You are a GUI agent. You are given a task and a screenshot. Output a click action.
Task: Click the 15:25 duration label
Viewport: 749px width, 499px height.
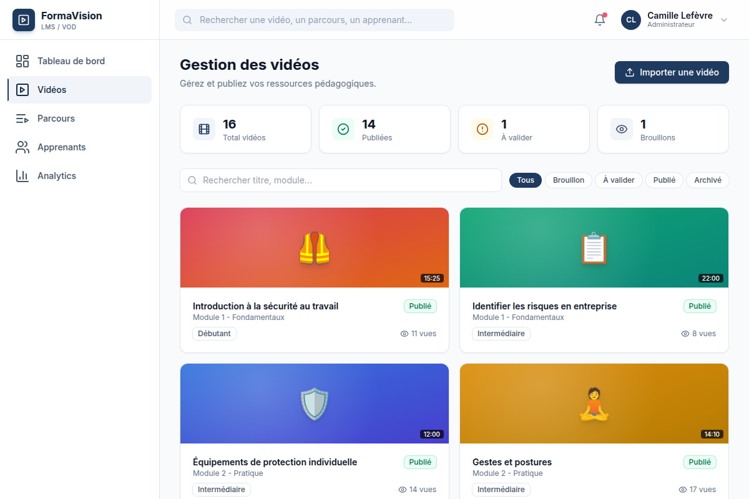[432, 278]
